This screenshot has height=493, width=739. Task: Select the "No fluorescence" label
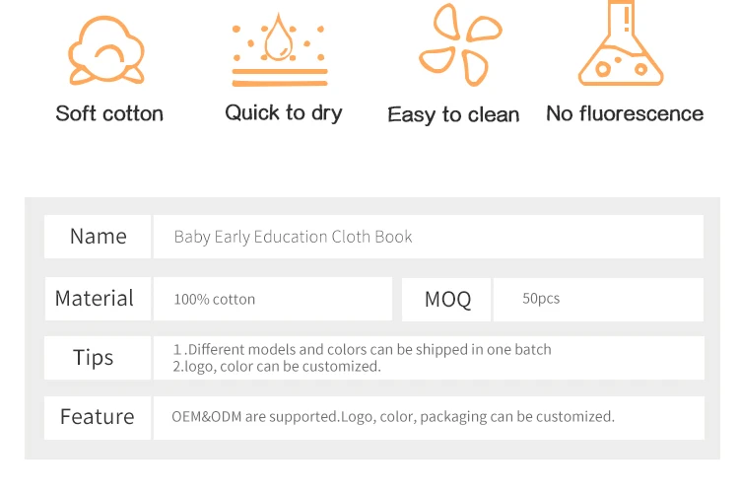pos(625,113)
